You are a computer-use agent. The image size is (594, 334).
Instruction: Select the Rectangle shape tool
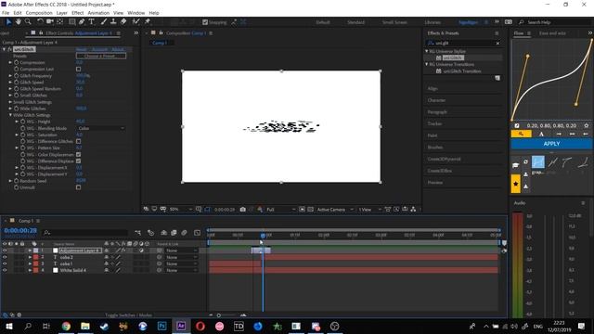(71, 22)
